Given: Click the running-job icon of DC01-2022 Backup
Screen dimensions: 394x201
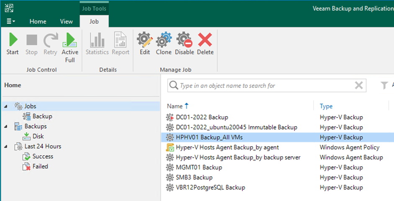Looking at the screenshot, I should click(x=170, y=117).
